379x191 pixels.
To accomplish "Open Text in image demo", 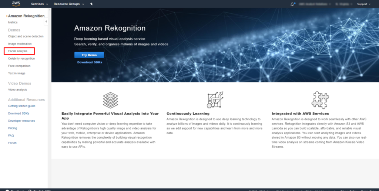I will [17, 73].
